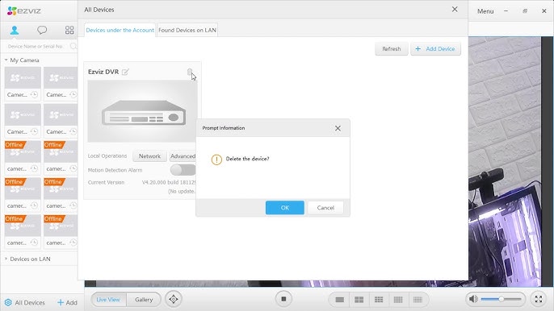The height and width of the screenshot is (311, 554).
Task: Mute the speaker volume icon
Action: 473,299
